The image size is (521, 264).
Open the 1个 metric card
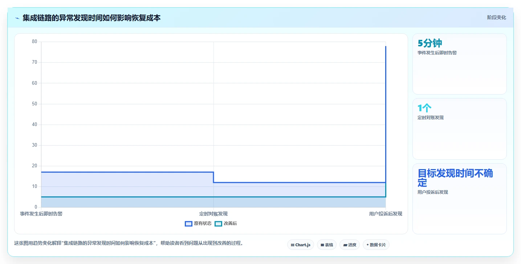(459, 129)
